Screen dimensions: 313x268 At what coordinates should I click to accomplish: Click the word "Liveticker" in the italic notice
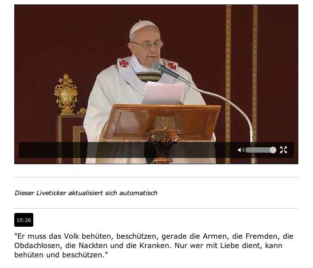coord(51,193)
